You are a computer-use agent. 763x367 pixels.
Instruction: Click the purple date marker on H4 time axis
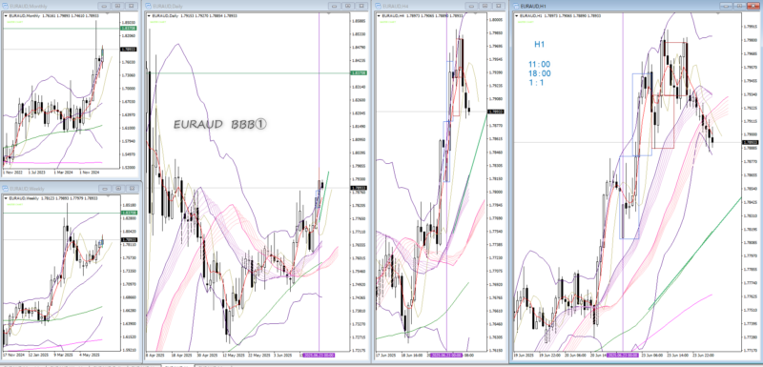[446, 356]
